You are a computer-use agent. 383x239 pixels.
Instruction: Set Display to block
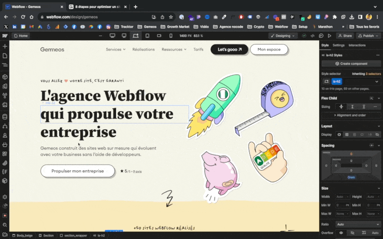[339, 135]
